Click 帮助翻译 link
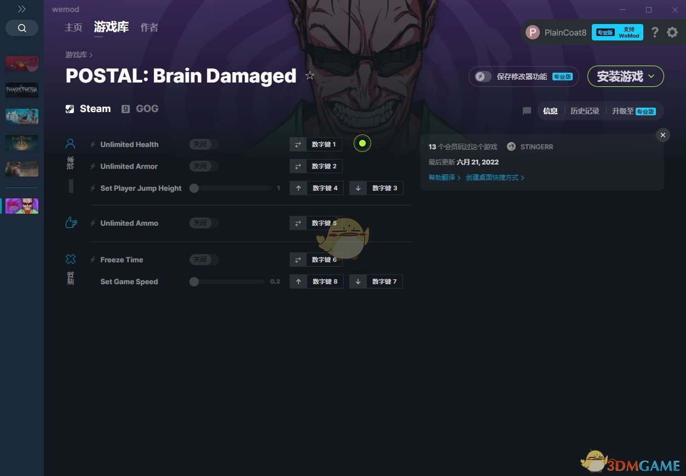This screenshot has height=476, width=686. (445, 178)
